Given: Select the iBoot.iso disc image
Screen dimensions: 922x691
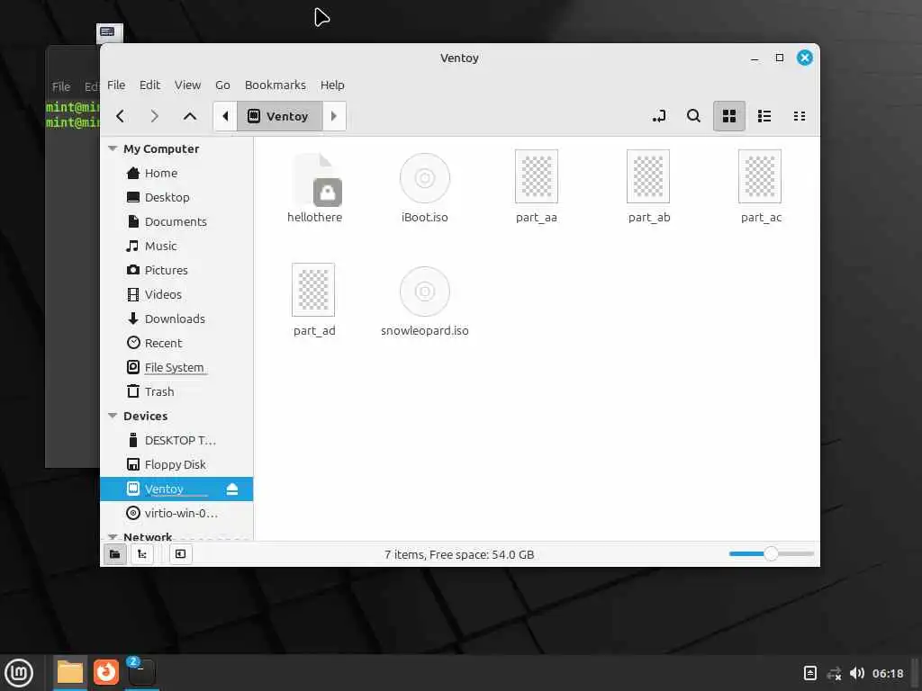Looking at the screenshot, I should tap(425, 188).
